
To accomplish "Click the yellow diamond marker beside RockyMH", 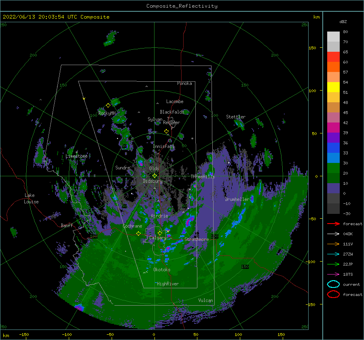I will [x=108, y=106].
